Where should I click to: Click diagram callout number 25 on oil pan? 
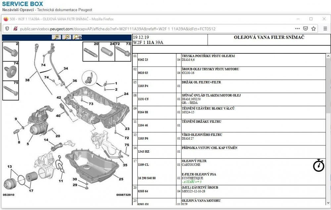click(121, 179)
